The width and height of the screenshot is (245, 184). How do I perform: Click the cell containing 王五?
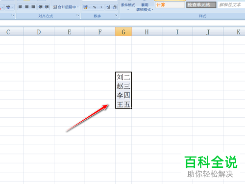point(123,104)
